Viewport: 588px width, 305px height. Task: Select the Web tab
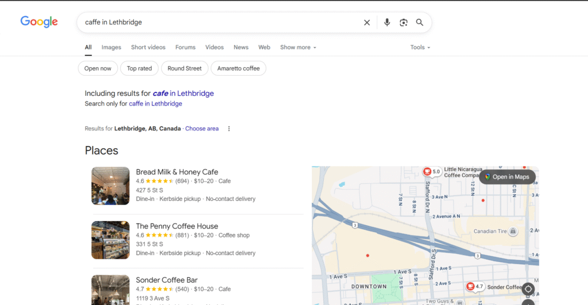pyautogui.click(x=264, y=47)
